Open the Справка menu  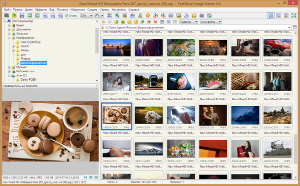[133, 9]
